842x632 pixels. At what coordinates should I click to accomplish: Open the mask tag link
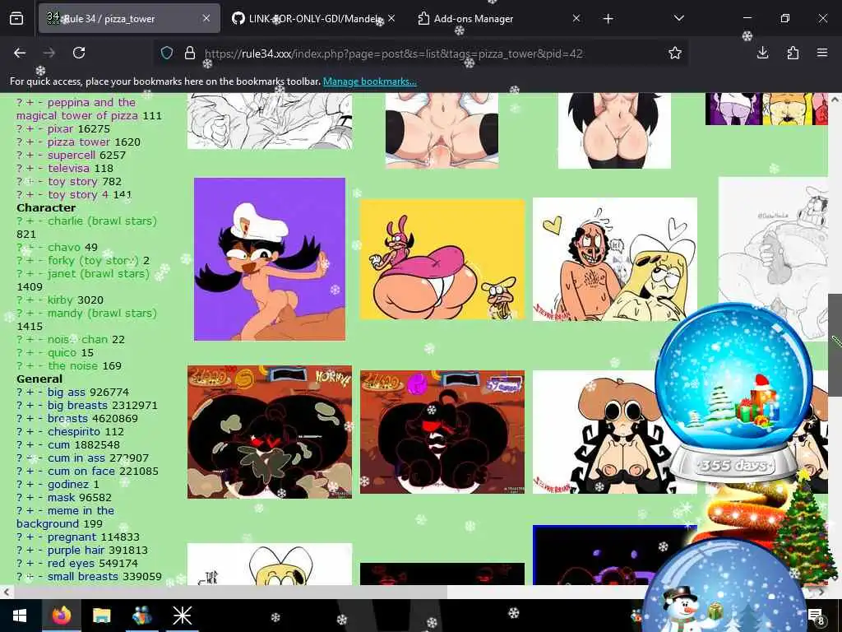[61, 498]
